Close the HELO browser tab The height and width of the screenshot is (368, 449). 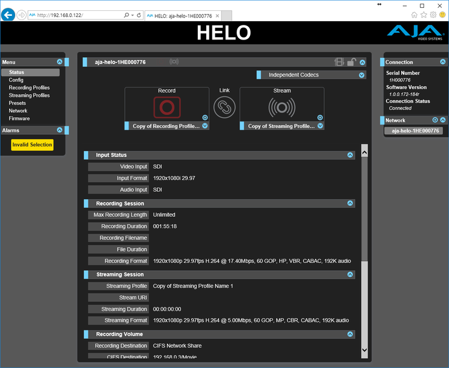[217, 16]
